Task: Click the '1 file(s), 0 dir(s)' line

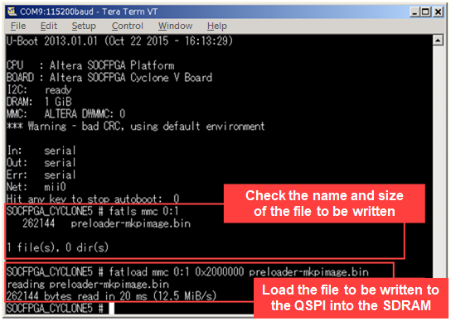Action: coord(57,247)
